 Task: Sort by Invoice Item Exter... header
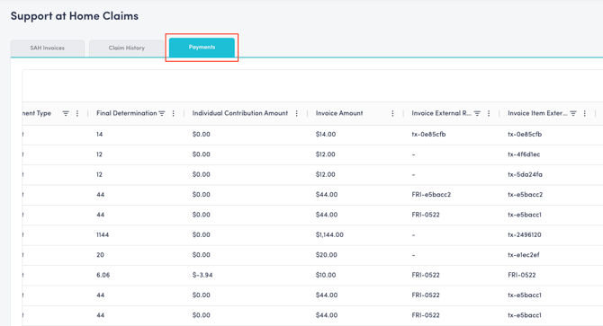[x=537, y=113]
